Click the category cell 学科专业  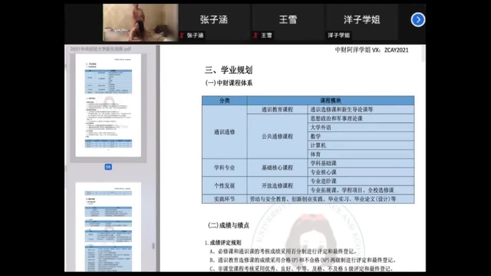[x=224, y=167]
